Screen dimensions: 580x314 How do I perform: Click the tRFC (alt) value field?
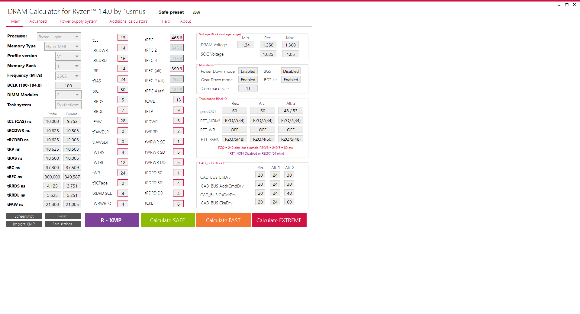click(x=177, y=69)
